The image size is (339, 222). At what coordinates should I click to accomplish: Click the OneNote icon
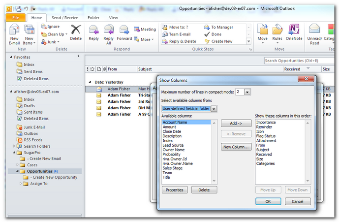[294, 30]
